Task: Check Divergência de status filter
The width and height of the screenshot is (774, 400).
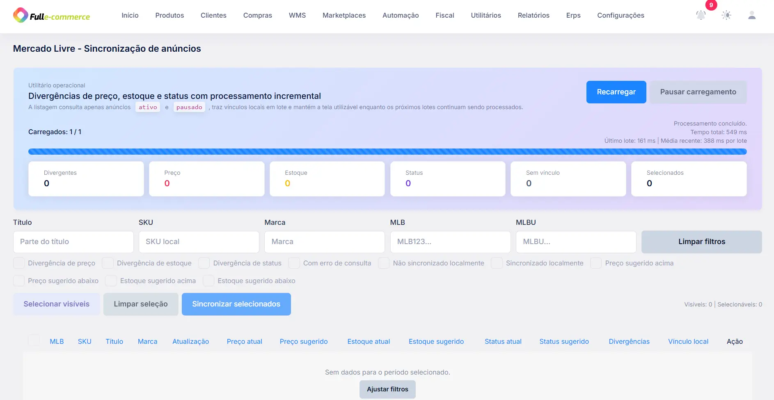Action: (x=204, y=263)
